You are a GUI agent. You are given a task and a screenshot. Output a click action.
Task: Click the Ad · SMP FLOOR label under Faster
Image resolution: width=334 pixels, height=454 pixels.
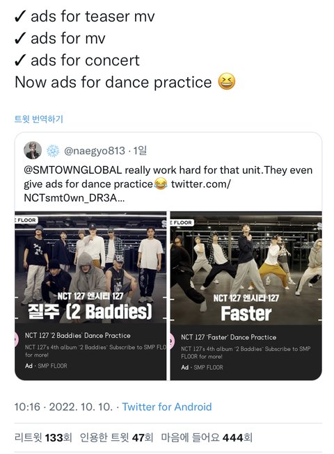(202, 367)
